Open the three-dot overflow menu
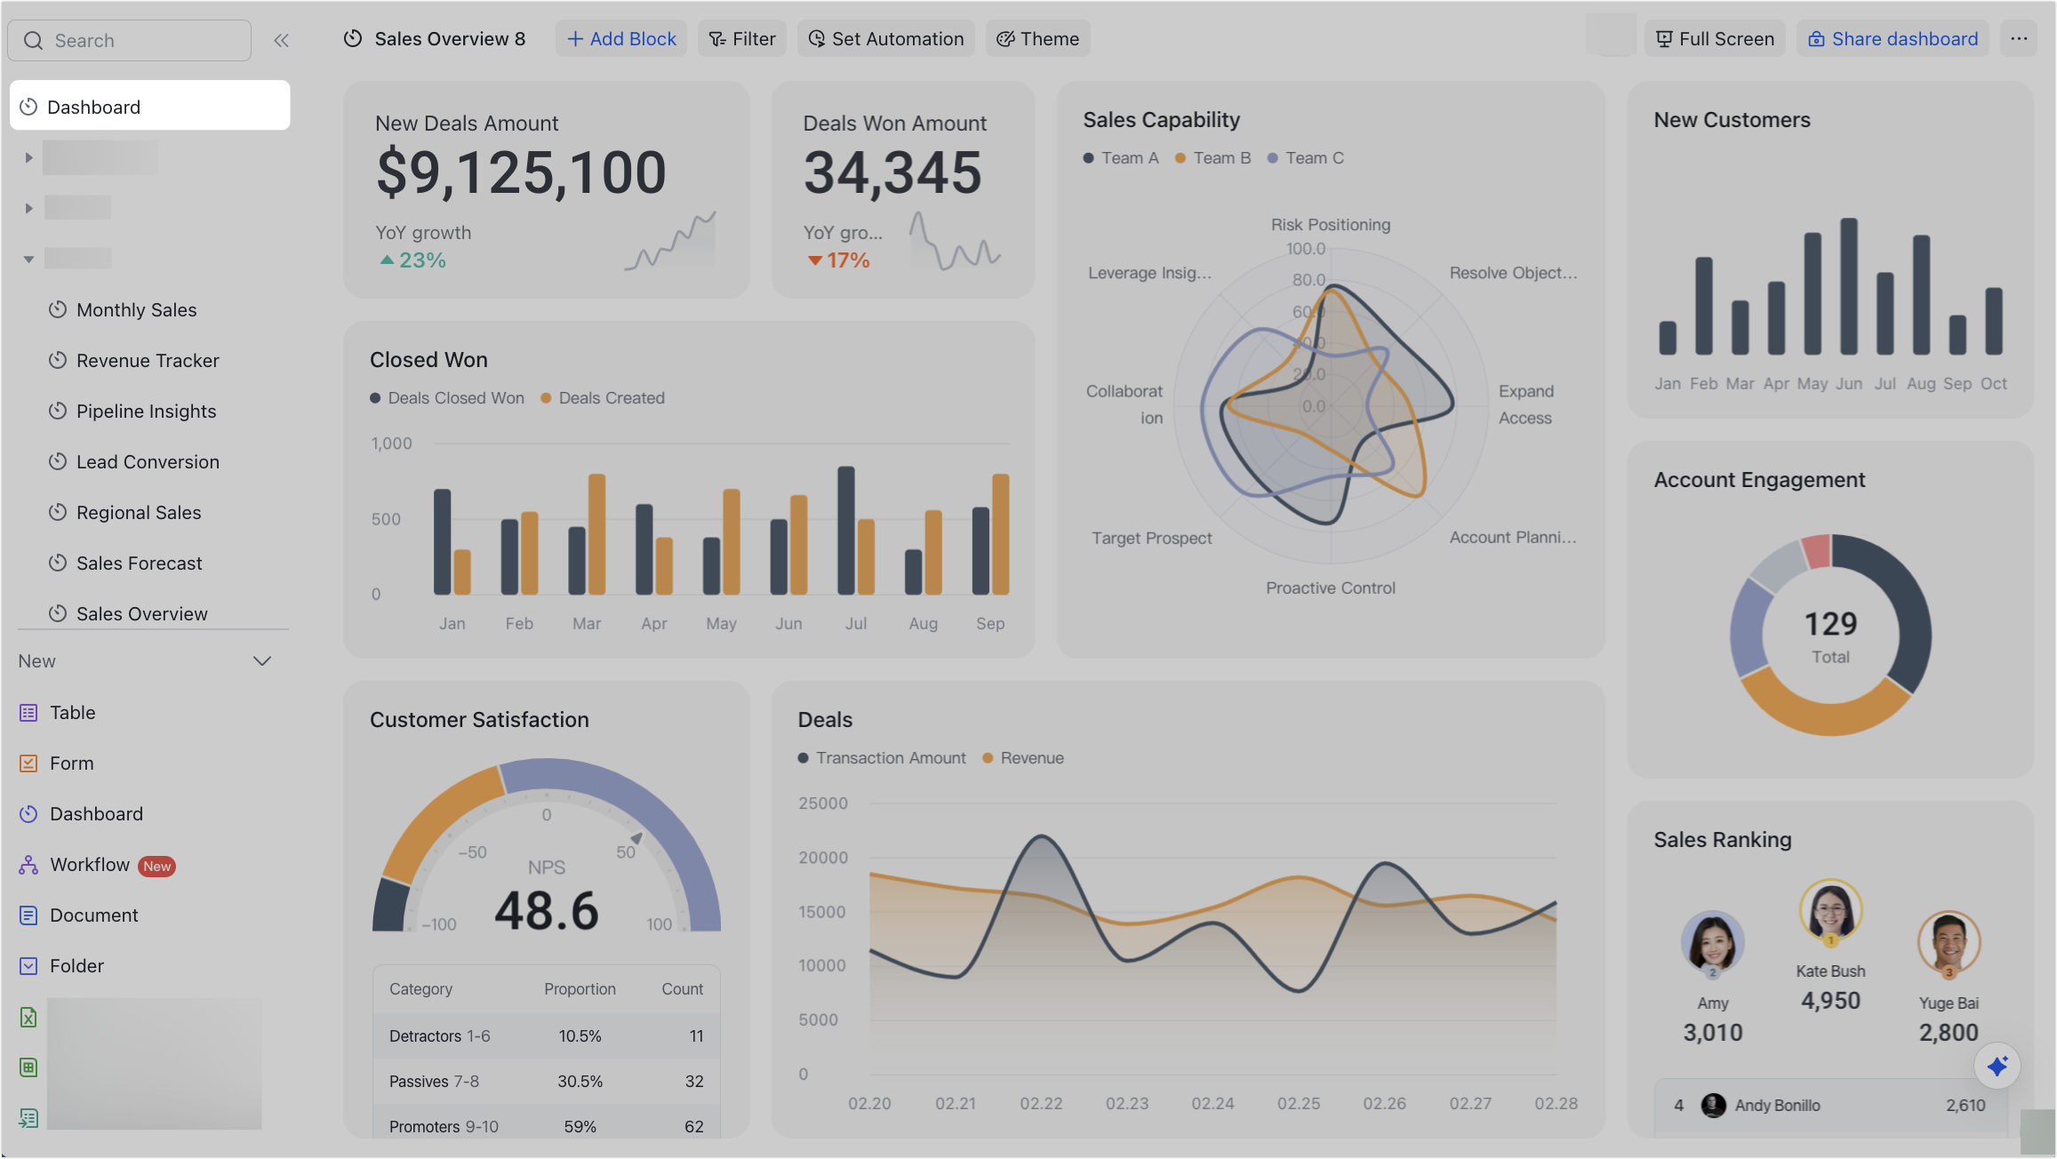The image size is (2057, 1159). click(x=2019, y=38)
